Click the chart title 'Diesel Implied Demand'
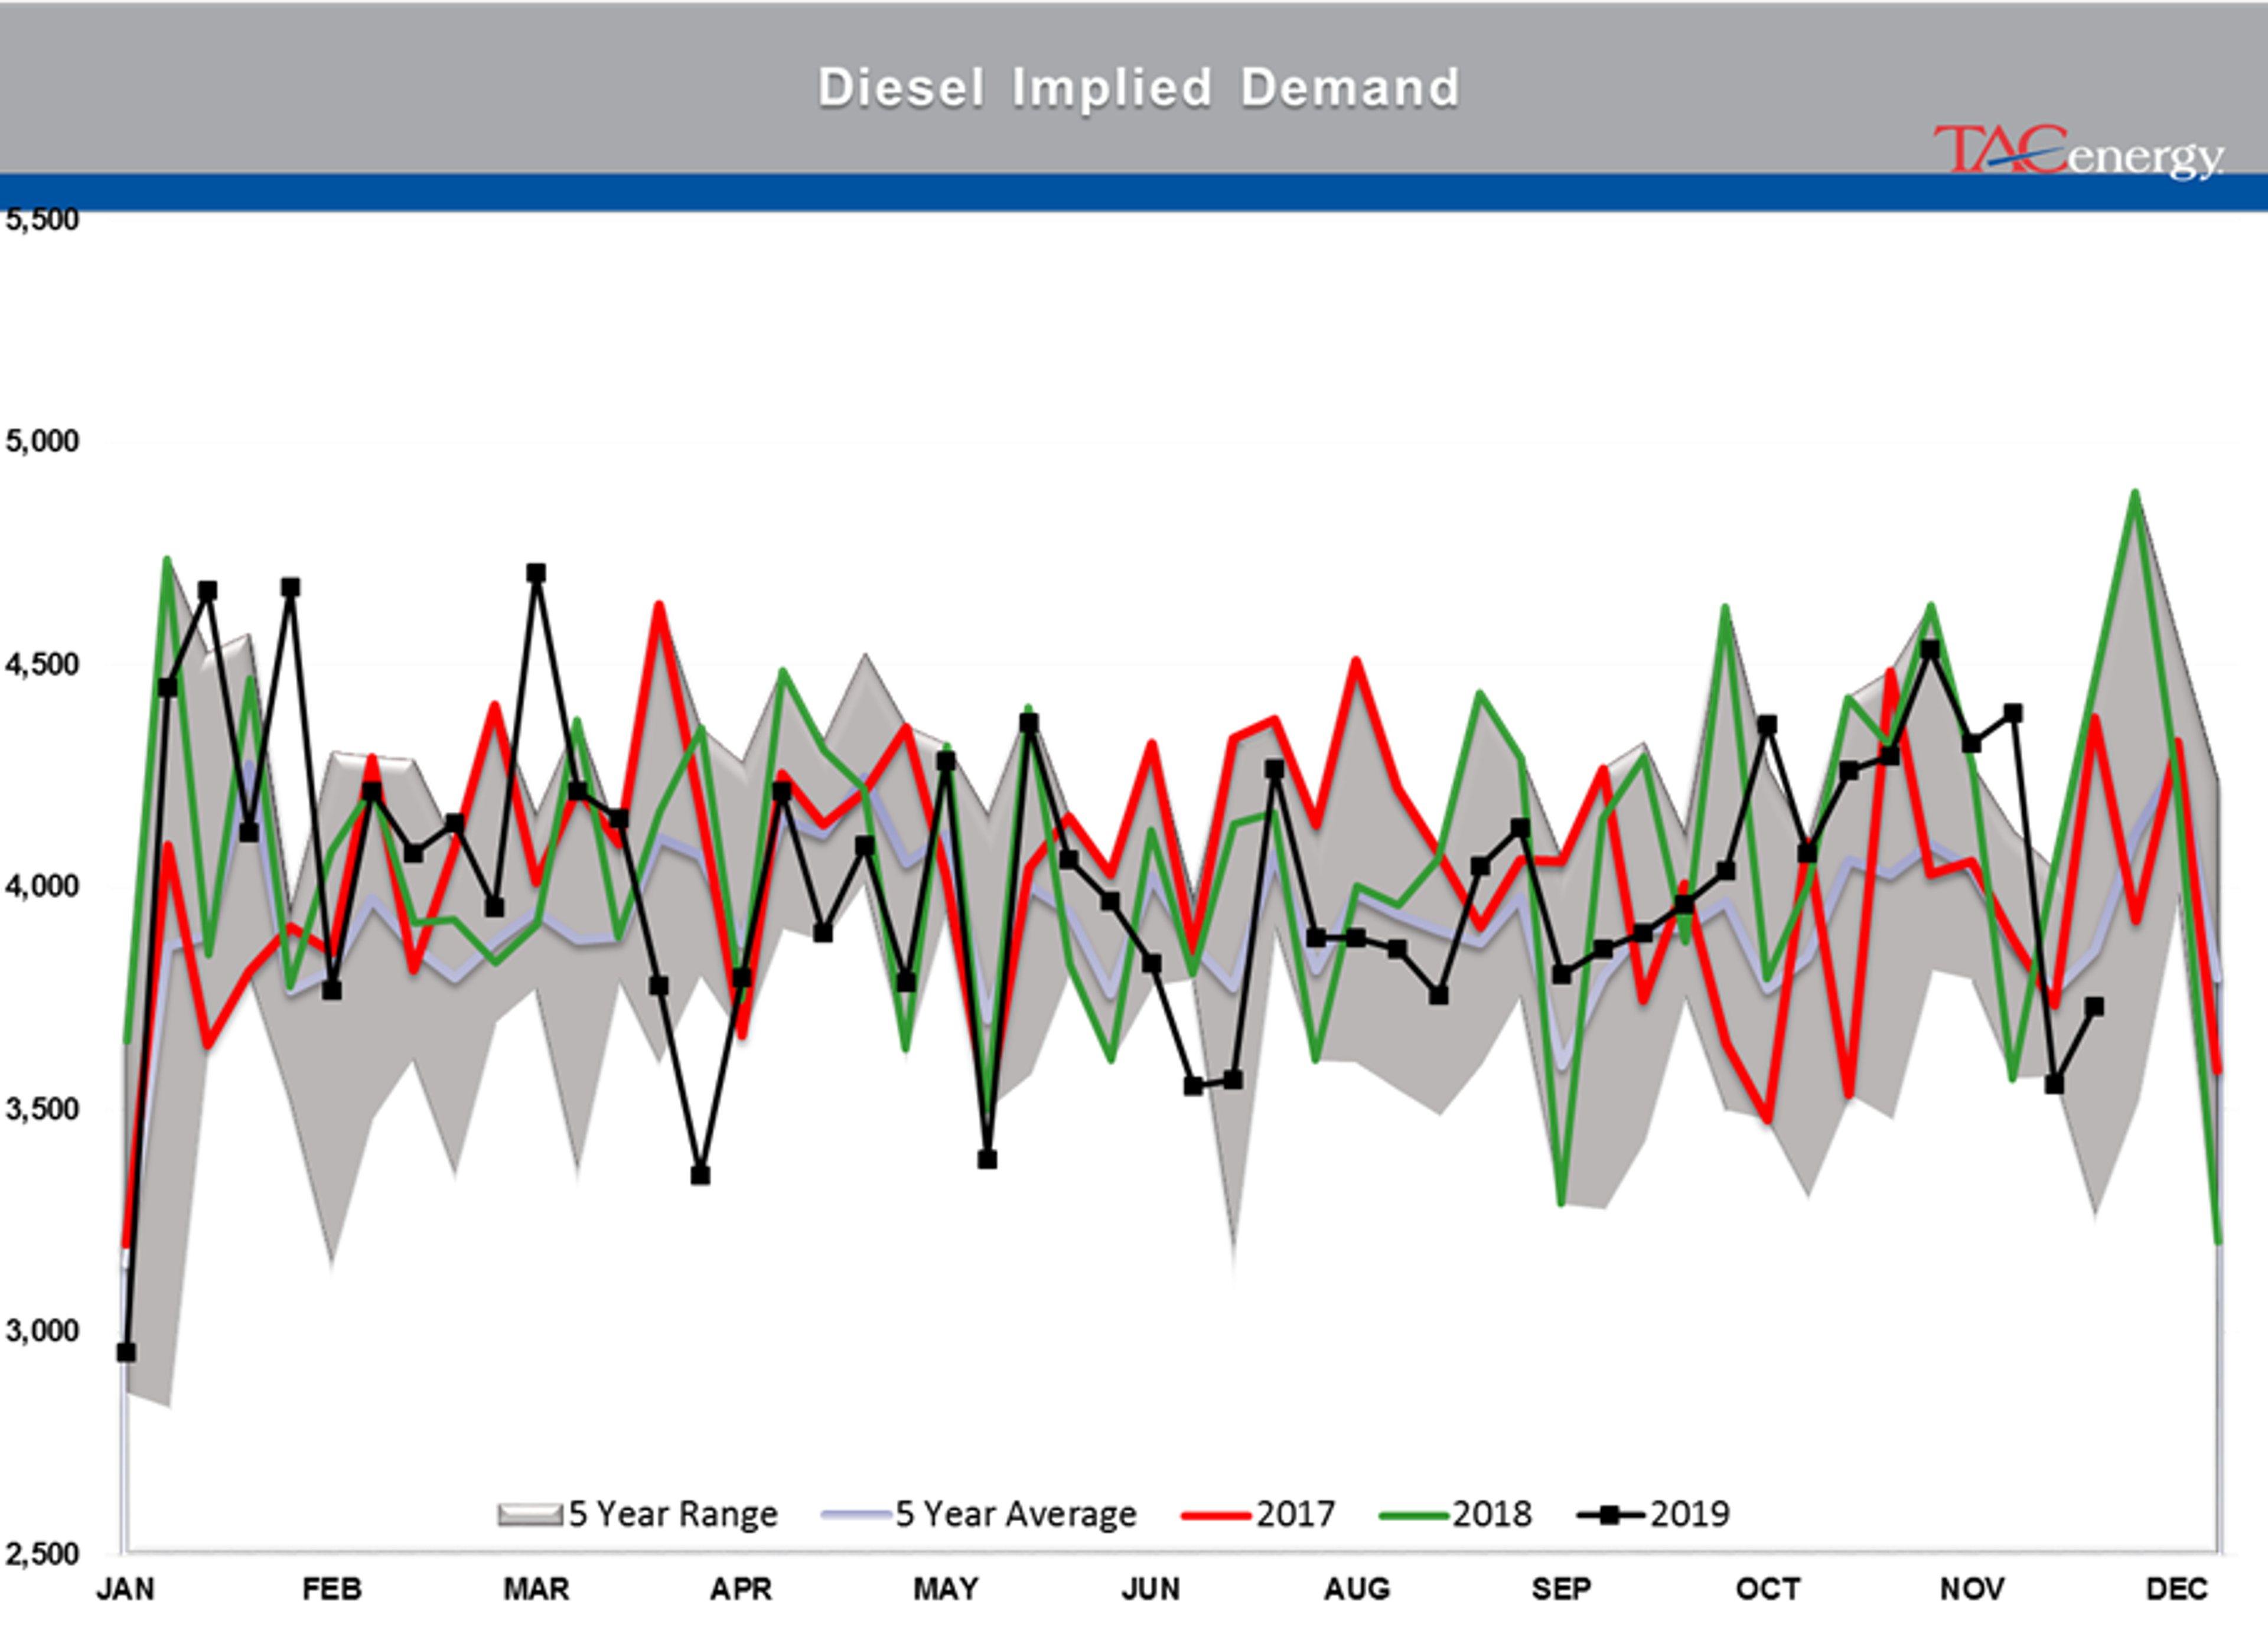Viewport: 2268px width, 1647px height. pyautogui.click(x=1139, y=88)
